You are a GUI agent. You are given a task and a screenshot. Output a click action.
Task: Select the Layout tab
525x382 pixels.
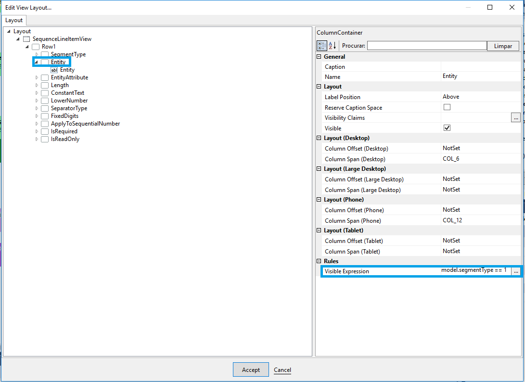tap(14, 20)
